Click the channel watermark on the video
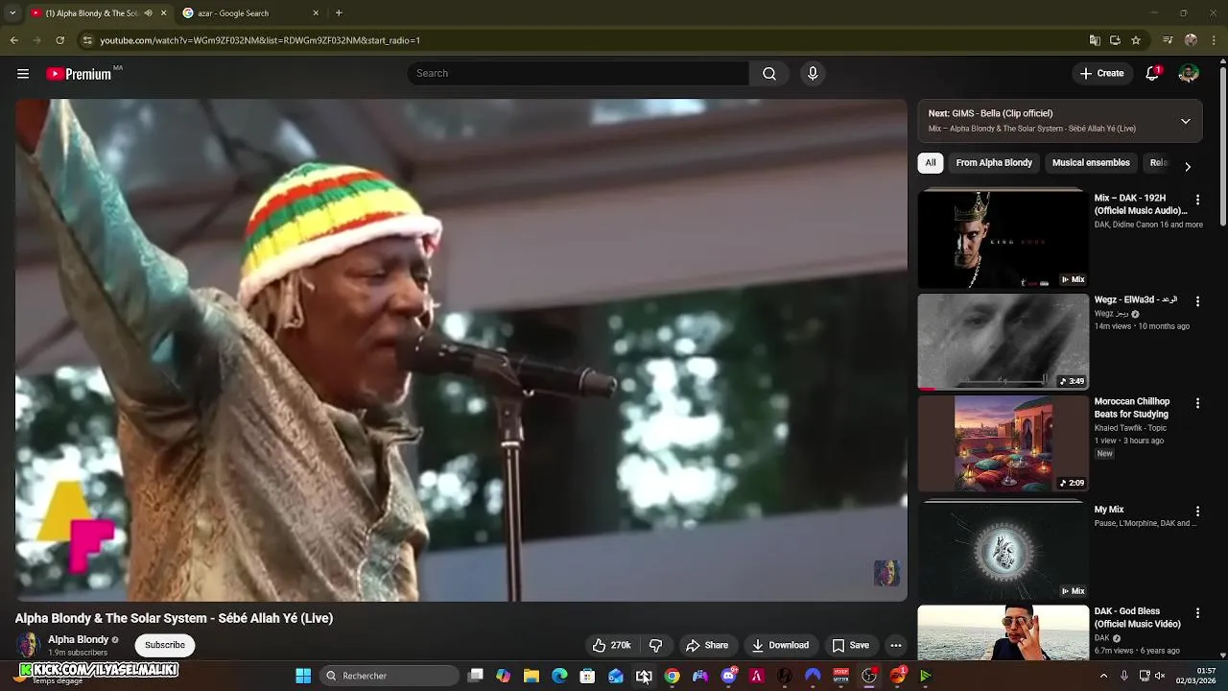Screen dimensions: 1228x691 click(x=886, y=573)
